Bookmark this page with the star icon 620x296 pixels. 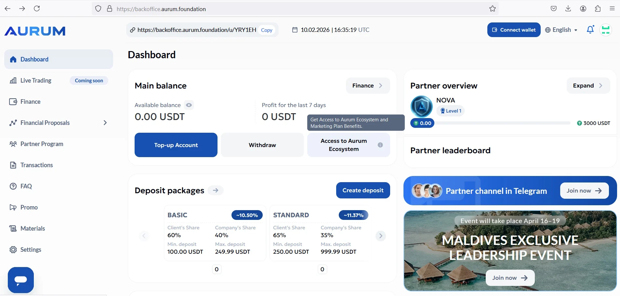click(493, 9)
